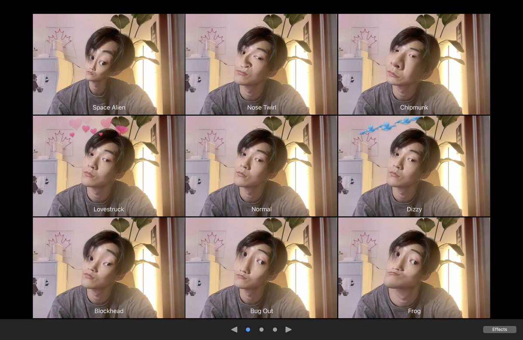This screenshot has width=523, height=340.
Task: Choose the Blockhead effect preview
Action: pos(109,268)
